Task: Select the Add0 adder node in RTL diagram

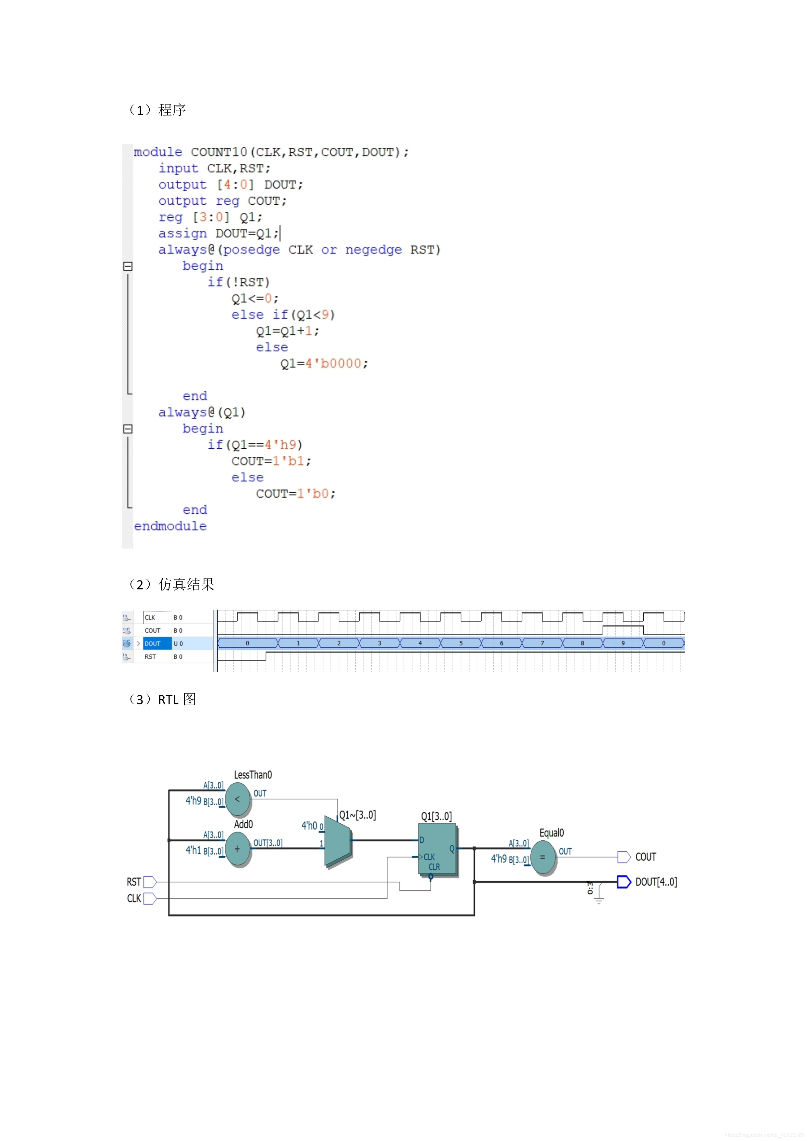Action: [x=238, y=849]
